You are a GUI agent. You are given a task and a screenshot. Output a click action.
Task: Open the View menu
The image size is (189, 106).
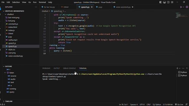click(x=24, y=2)
